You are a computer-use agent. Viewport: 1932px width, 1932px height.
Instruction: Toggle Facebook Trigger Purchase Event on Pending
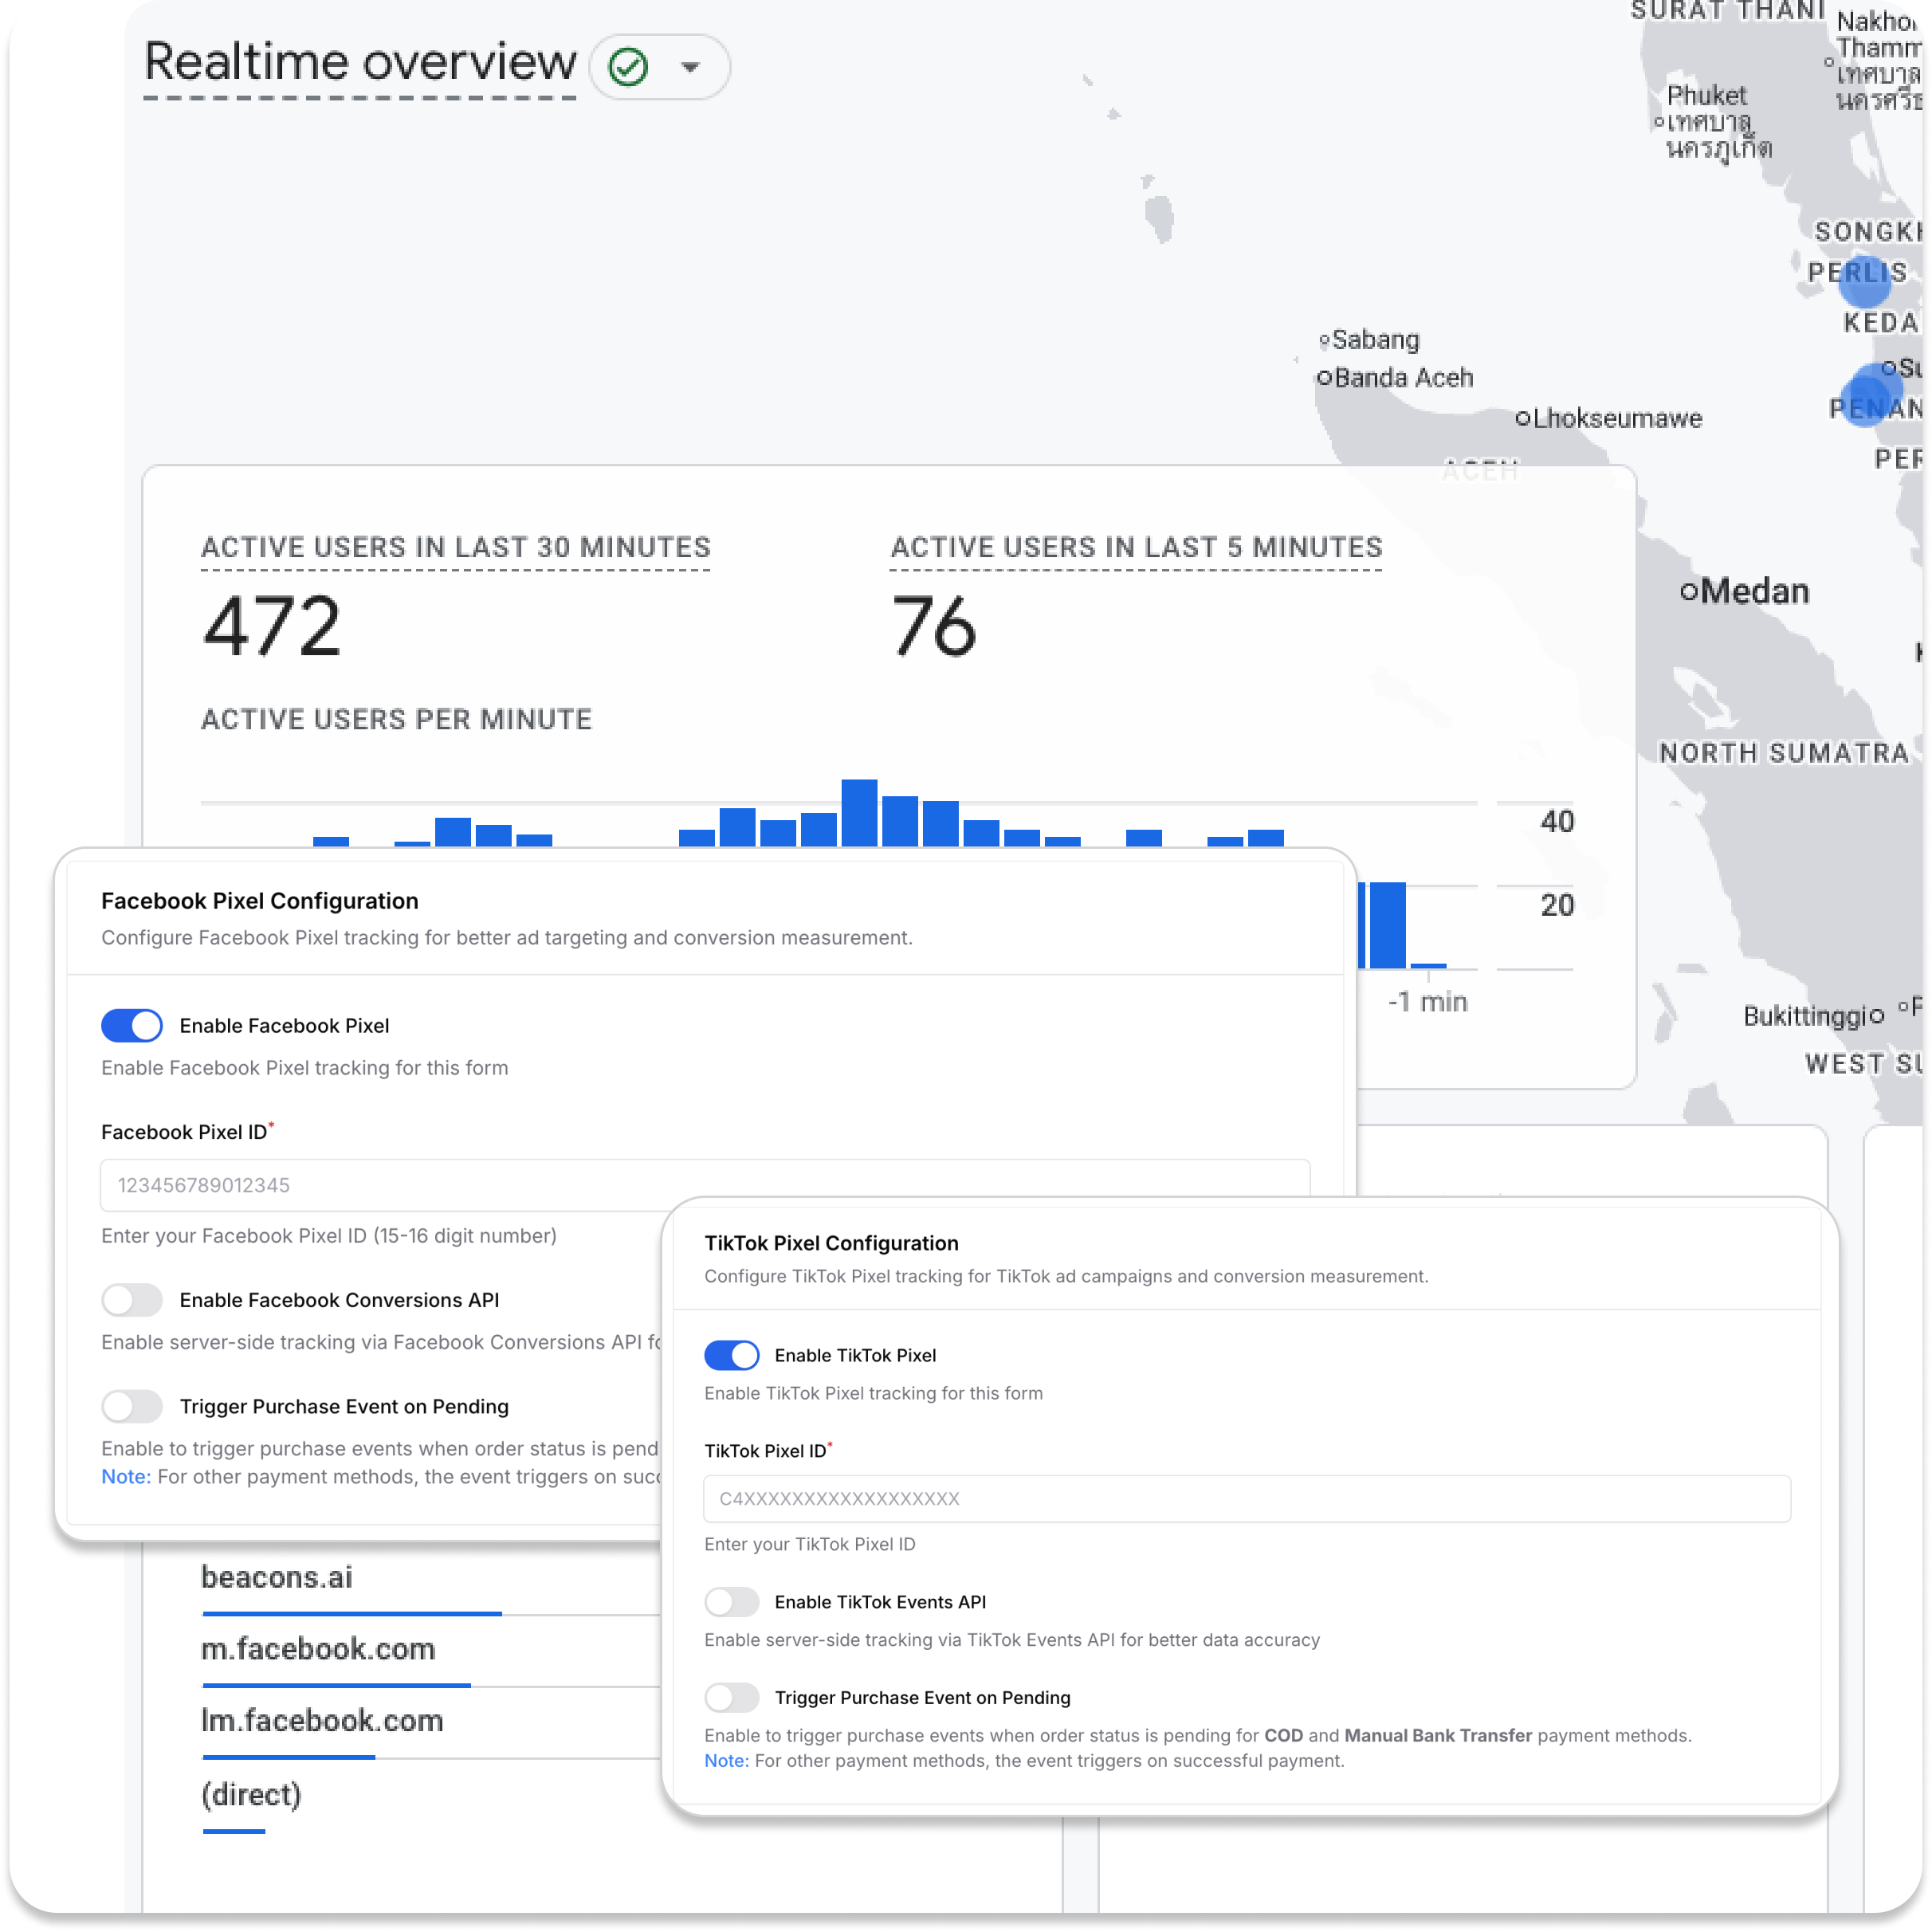coord(131,1406)
